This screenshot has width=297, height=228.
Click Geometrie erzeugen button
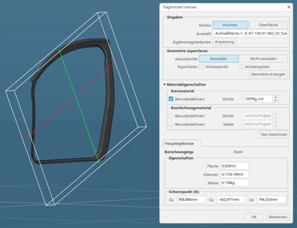(268, 74)
